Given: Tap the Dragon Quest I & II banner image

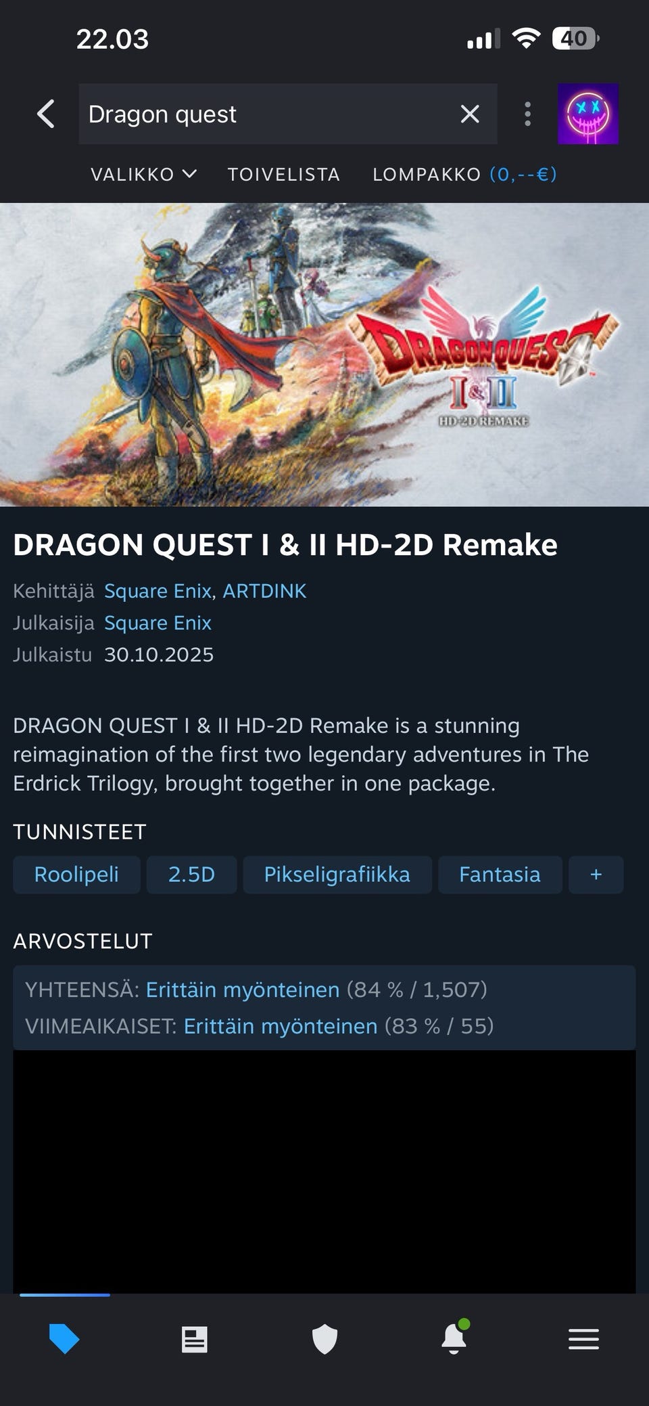Looking at the screenshot, I should click(x=324, y=355).
